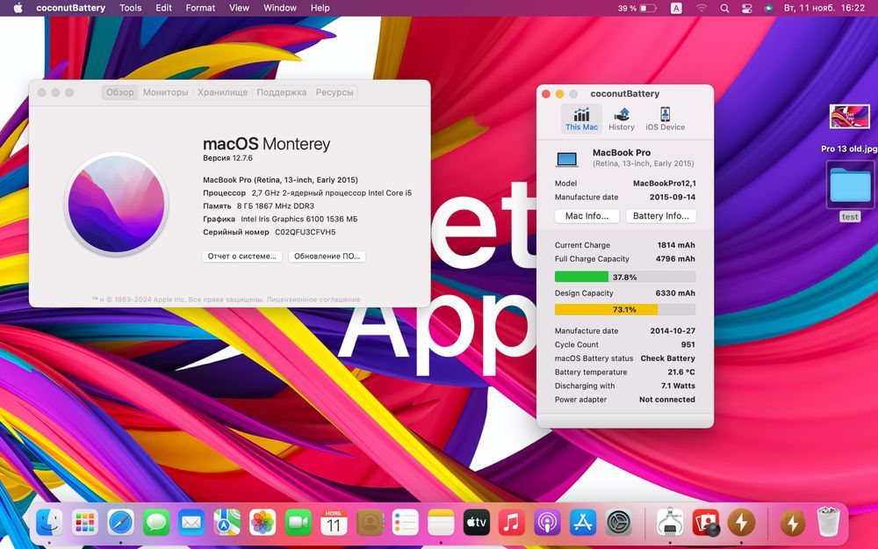Open Messages from the Dock
The width and height of the screenshot is (878, 549).
pos(156,524)
